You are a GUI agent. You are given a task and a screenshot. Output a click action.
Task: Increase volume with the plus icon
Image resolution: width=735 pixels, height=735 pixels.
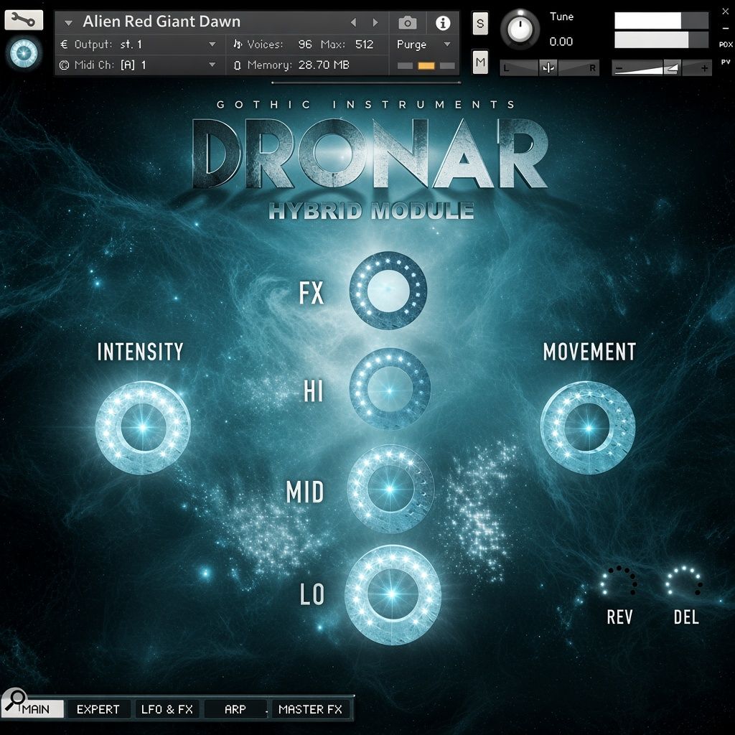tap(704, 68)
